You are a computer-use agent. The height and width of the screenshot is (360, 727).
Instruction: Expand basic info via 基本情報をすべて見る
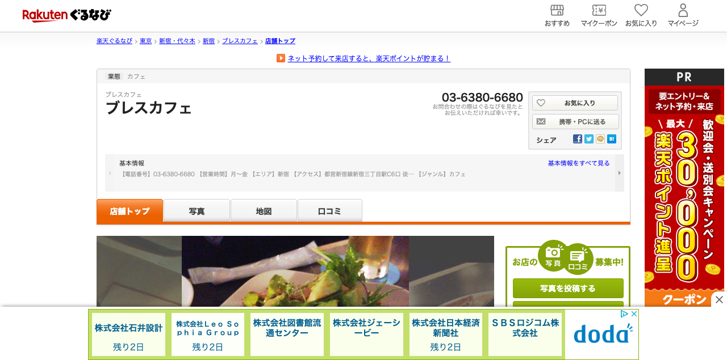[x=578, y=162]
